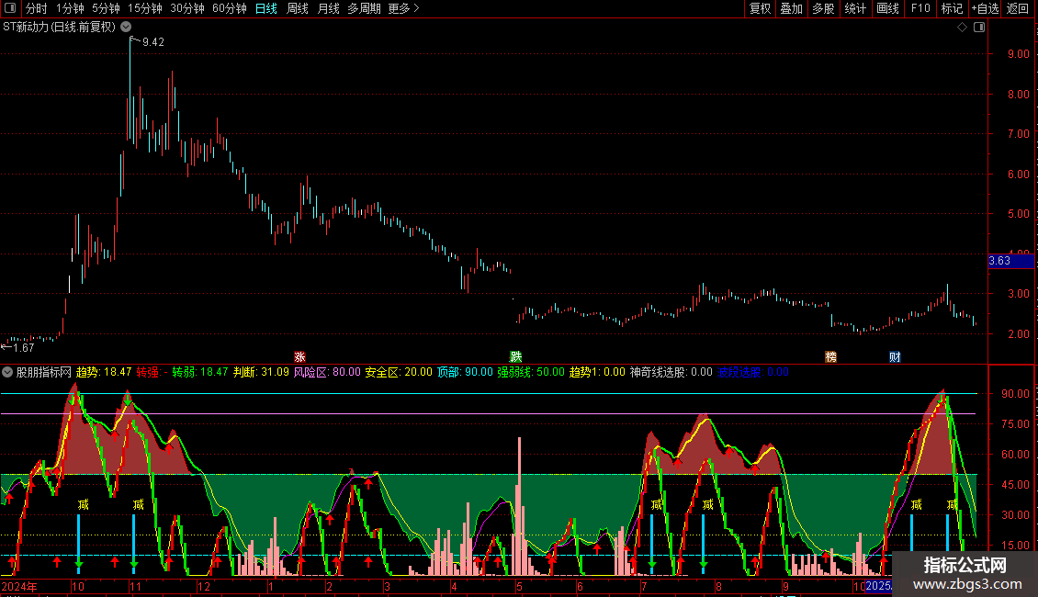
Task: Click the 风险区: 80.00 label
Action: click(x=327, y=372)
